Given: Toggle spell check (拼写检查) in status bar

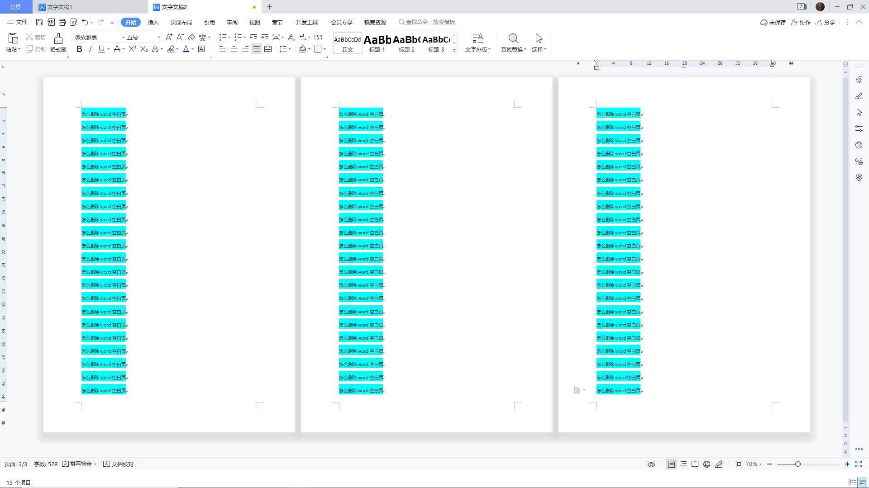Looking at the screenshot, I should point(80,464).
